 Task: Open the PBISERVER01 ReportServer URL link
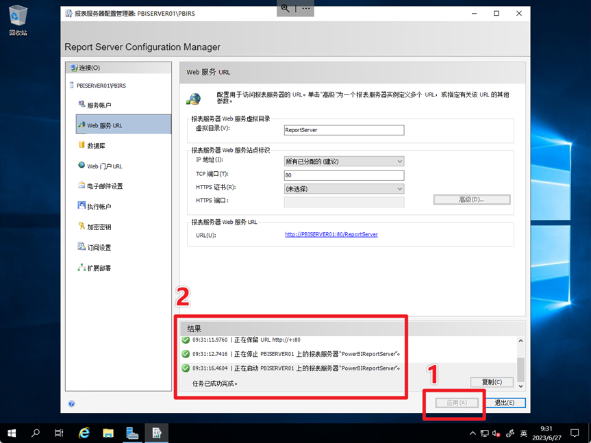(x=331, y=234)
